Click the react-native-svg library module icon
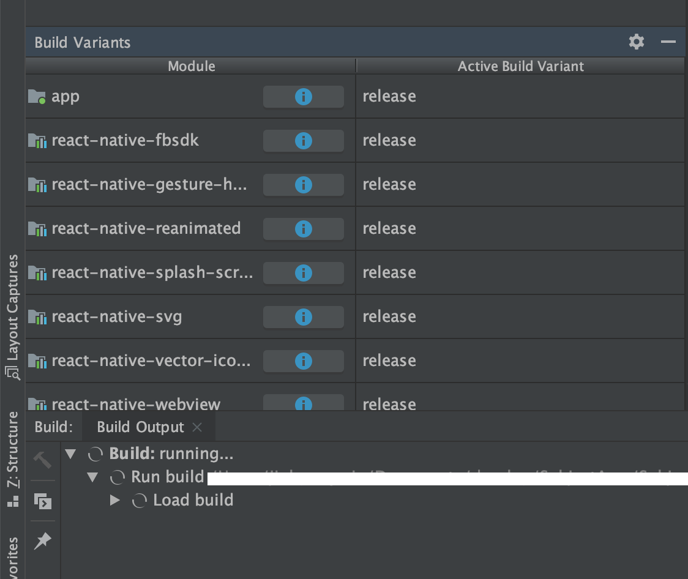The height and width of the screenshot is (579, 688). coord(37,316)
